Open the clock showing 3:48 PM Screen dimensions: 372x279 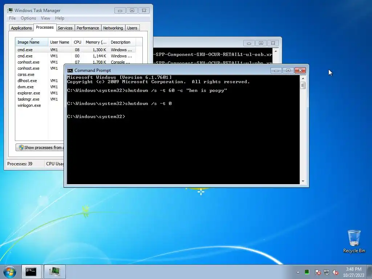[353, 272]
